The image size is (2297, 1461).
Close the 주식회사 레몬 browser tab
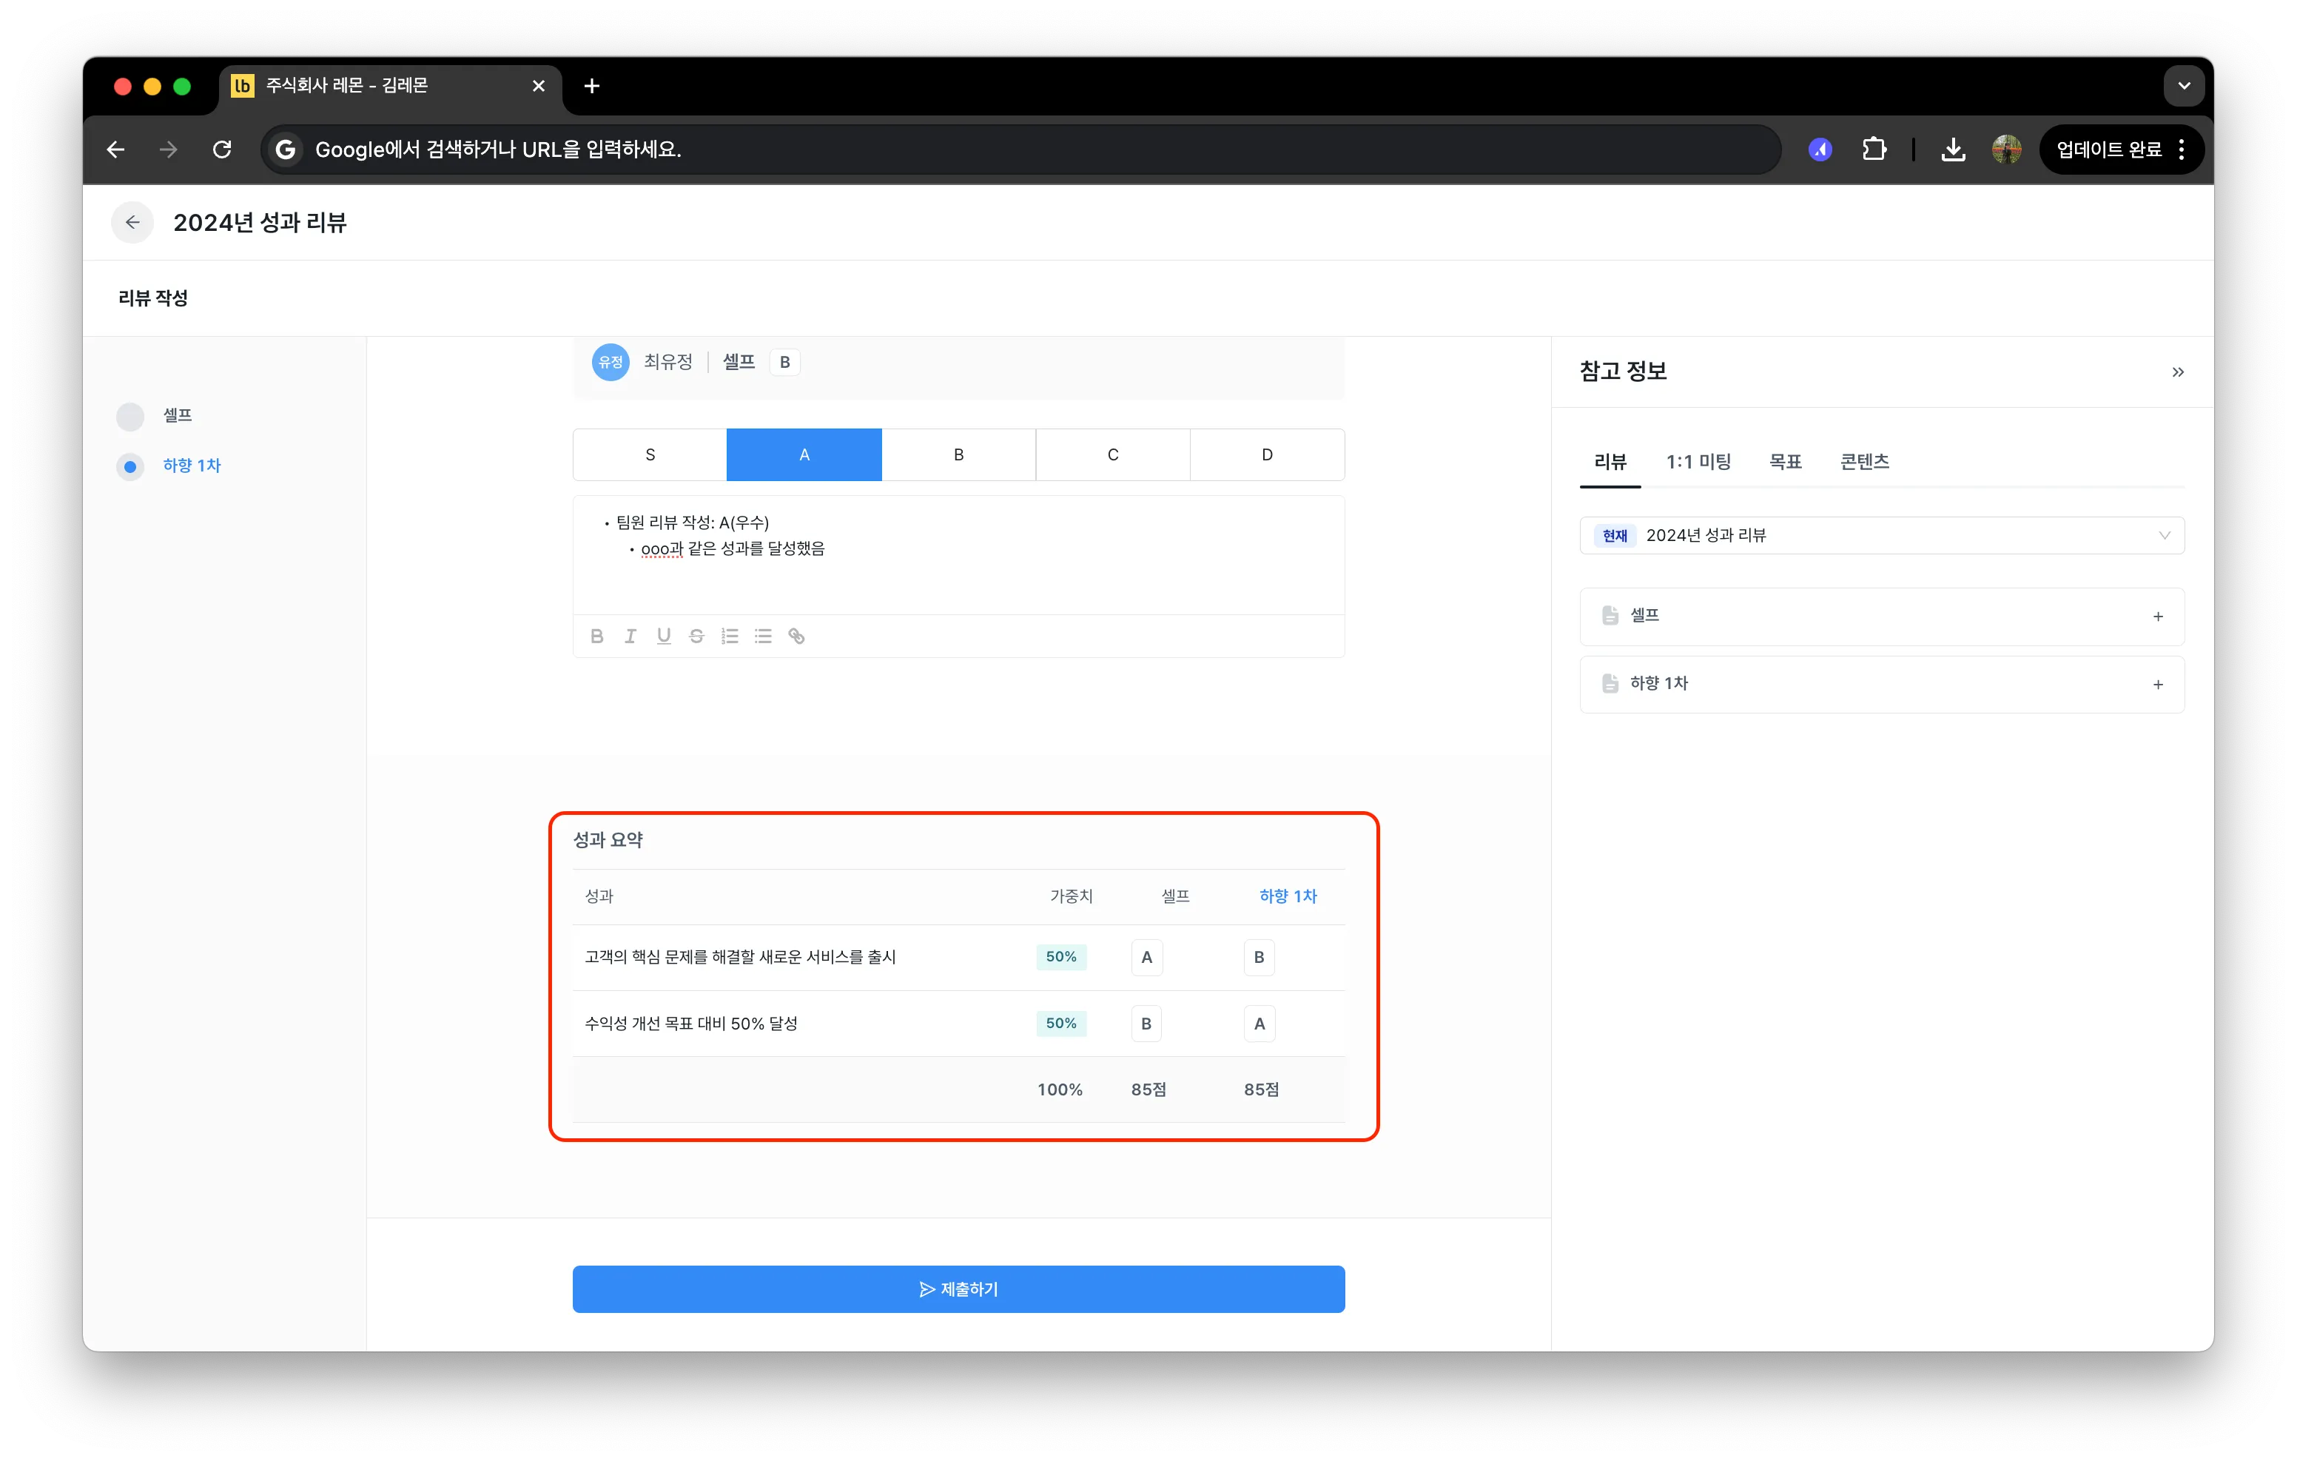point(539,86)
